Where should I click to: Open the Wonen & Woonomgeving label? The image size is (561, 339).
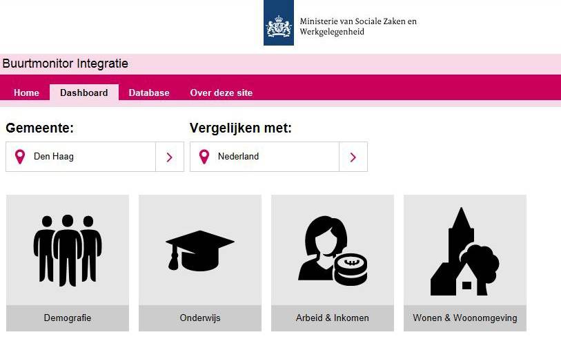tap(465, 318)
